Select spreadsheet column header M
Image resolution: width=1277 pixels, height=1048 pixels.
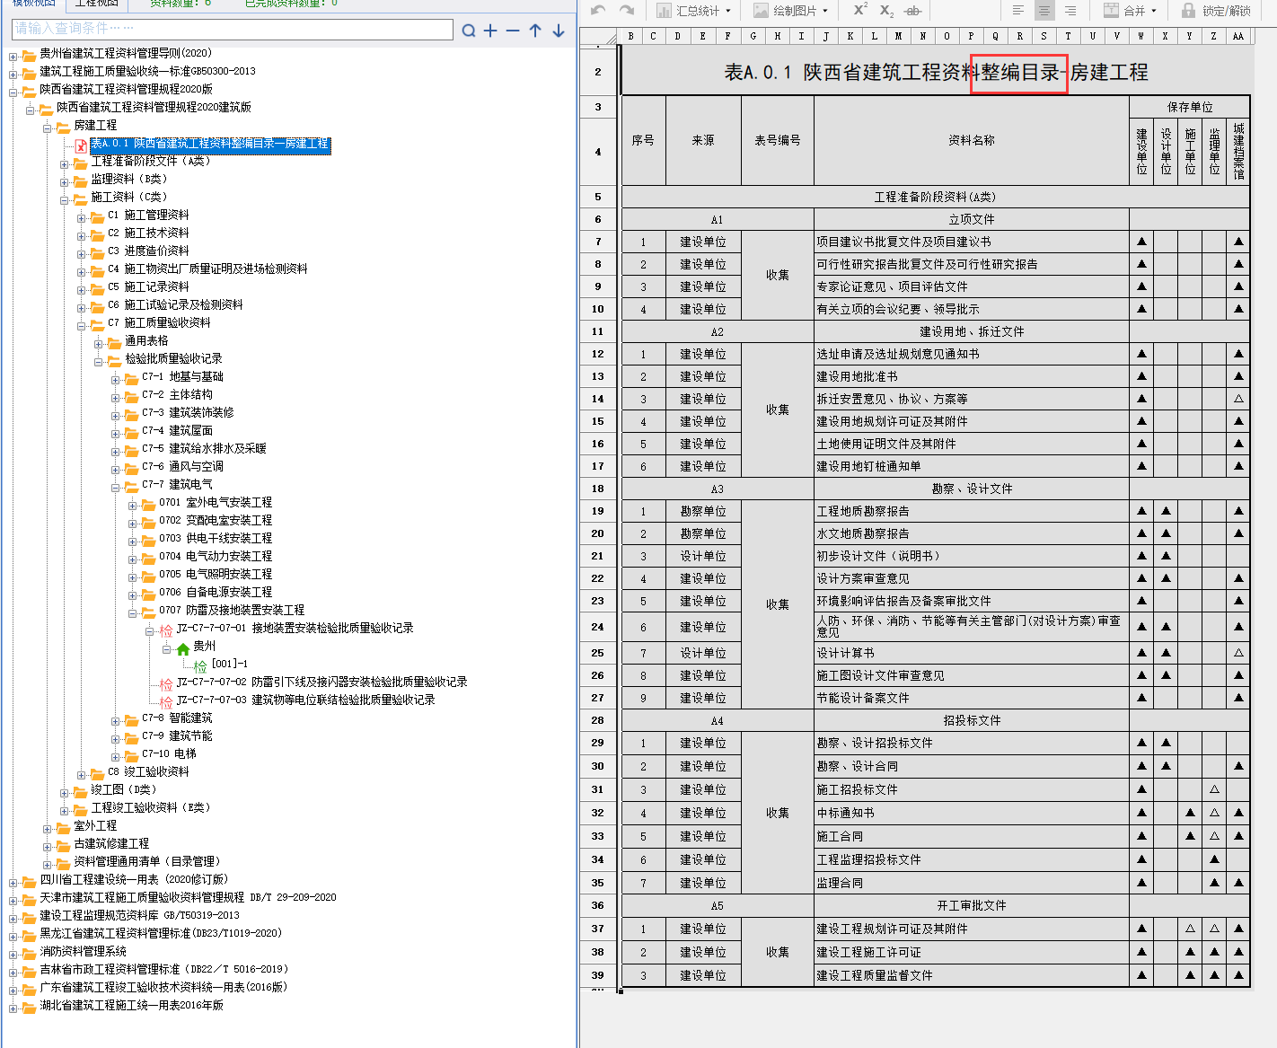(898, 36)
